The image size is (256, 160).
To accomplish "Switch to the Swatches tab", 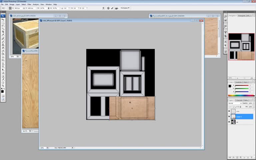I will point(239,82).
